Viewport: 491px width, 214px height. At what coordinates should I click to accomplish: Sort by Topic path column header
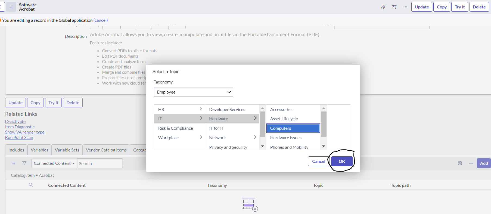(x=400, y=185)
